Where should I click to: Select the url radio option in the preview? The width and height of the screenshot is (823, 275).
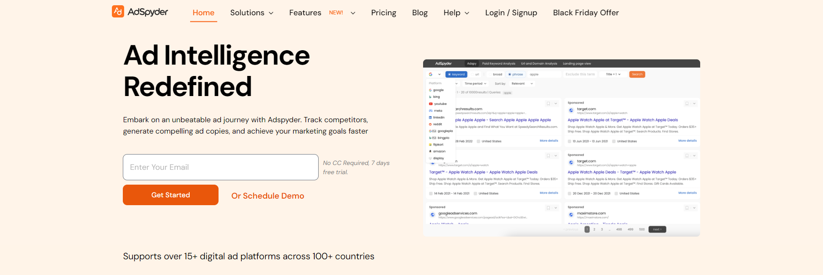coord(475,74)
